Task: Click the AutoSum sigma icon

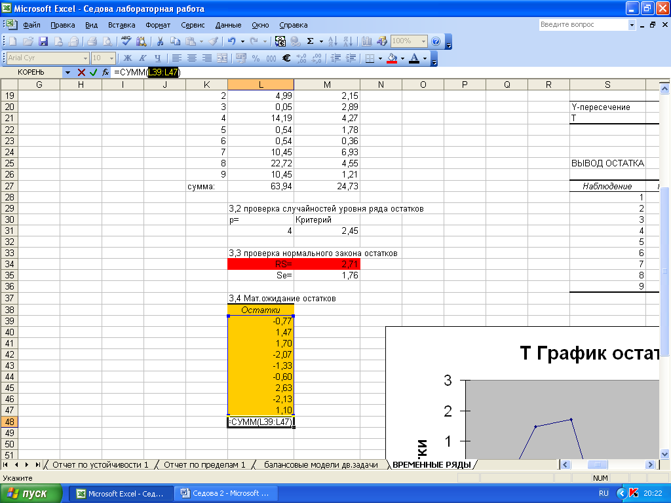Action: tap(310, 41)
